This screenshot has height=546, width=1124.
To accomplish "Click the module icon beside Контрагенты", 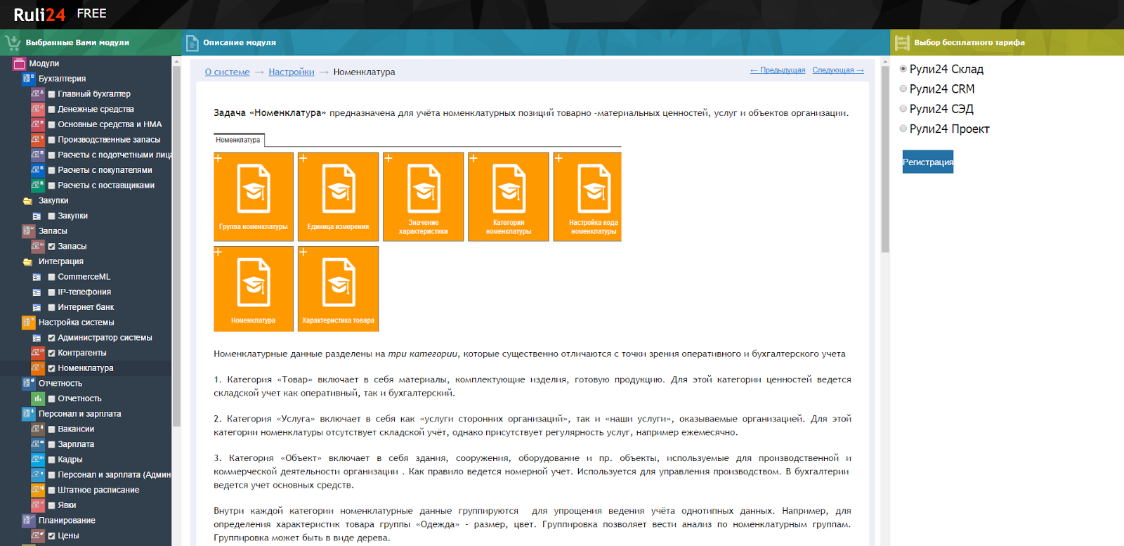I will coord(38,353).
